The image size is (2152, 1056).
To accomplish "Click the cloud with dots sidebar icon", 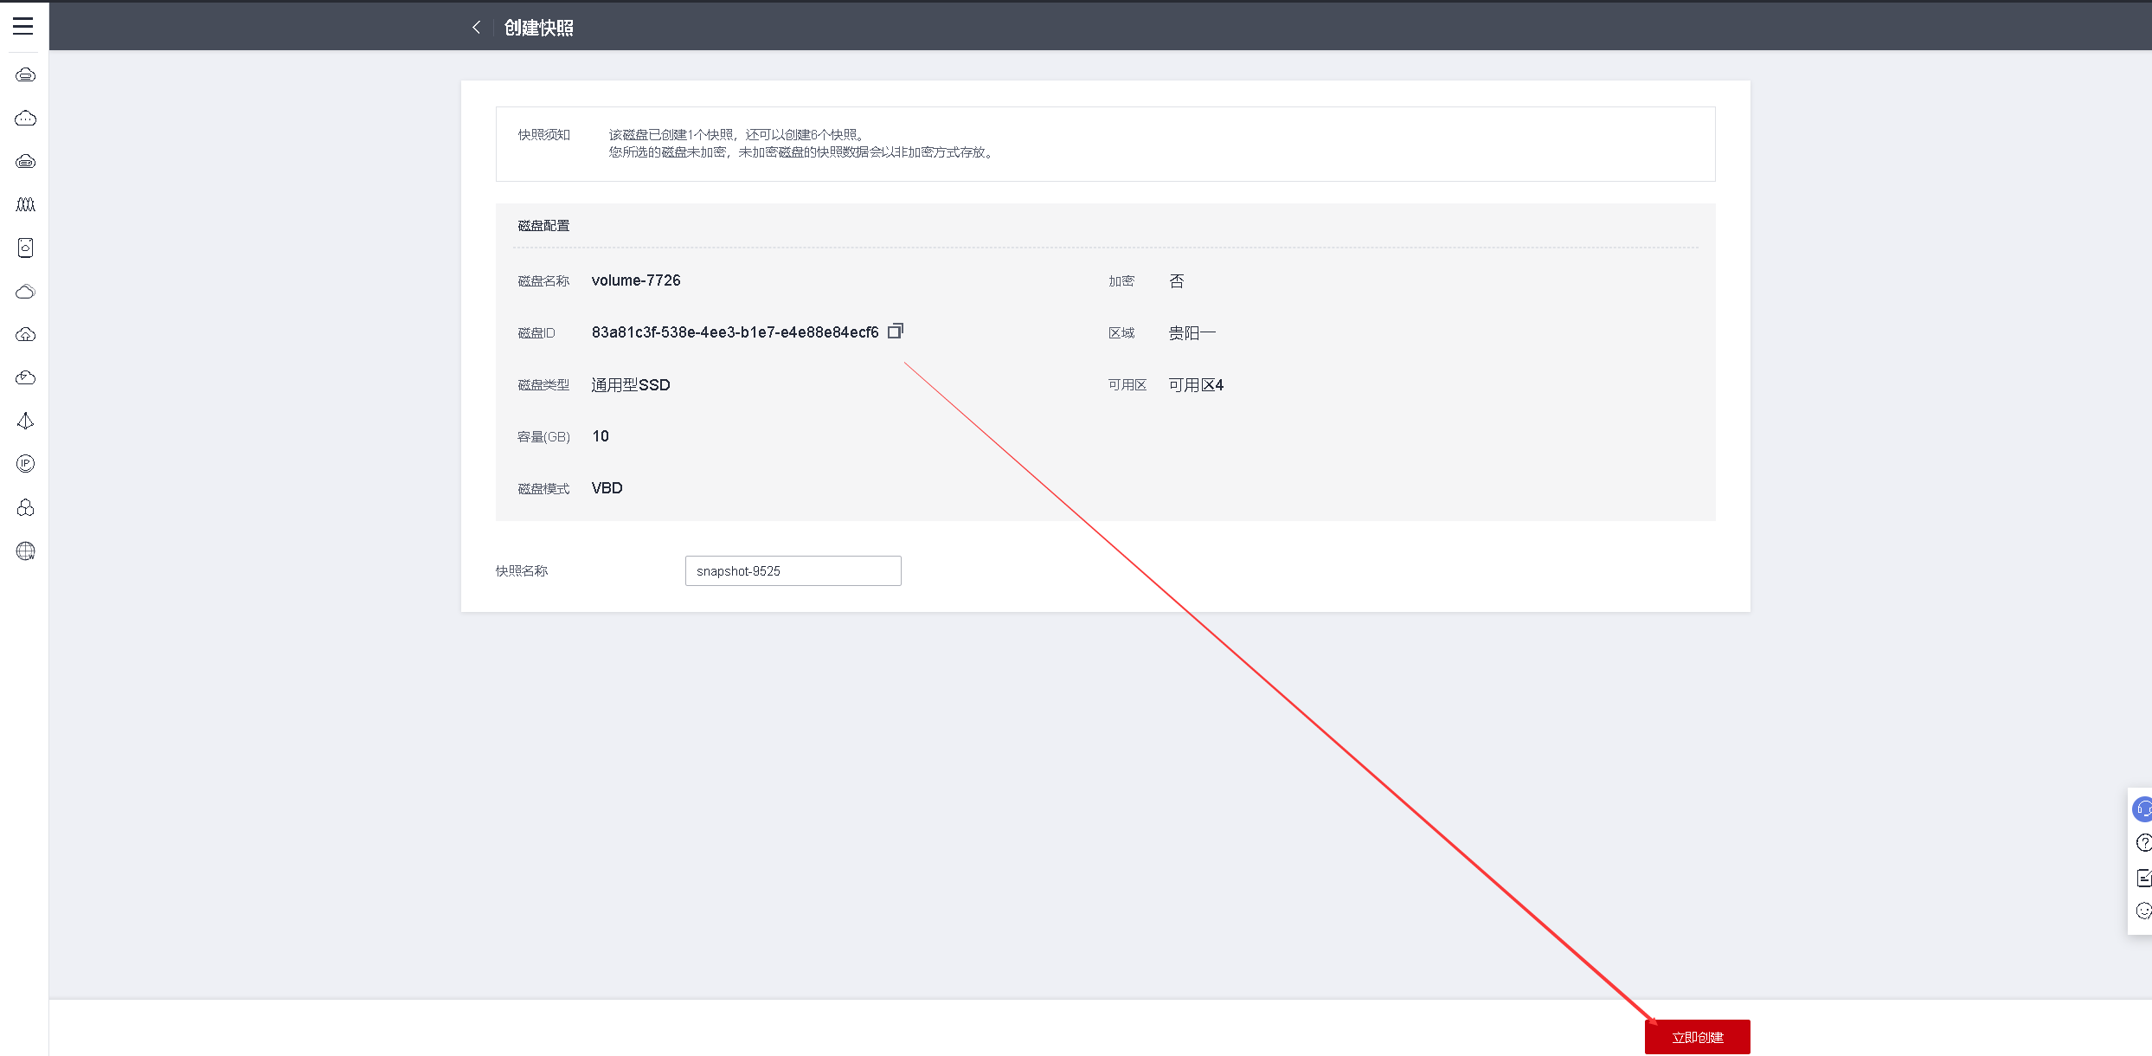I will click(26, 119).
